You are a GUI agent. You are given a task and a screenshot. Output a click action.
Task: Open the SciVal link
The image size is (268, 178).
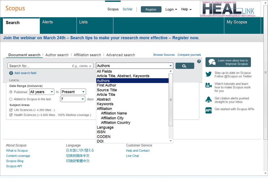coord(127,9)
